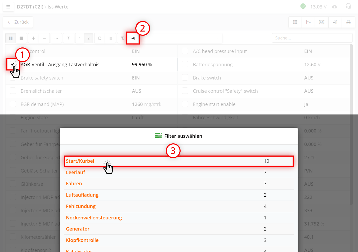Open the hamburger menu at top left
Image resolution: width=358 pixels, height=252 pixels.
(x=8, y=7)
